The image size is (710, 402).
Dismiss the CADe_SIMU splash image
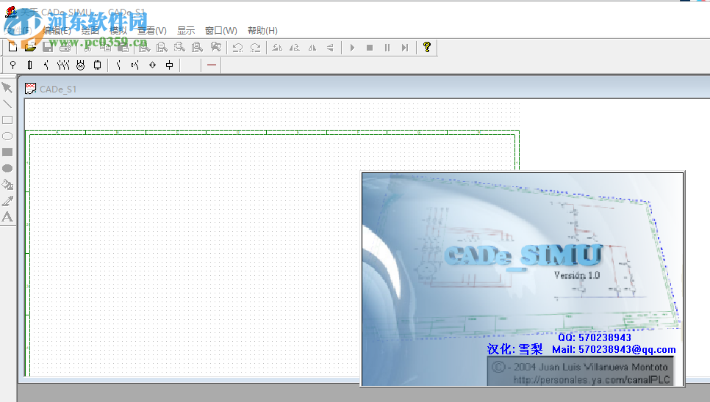(x=523, y=279)
